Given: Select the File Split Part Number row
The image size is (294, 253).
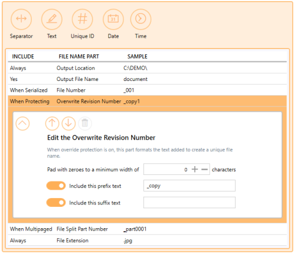Looking at the screenshot, I should 147,229.
